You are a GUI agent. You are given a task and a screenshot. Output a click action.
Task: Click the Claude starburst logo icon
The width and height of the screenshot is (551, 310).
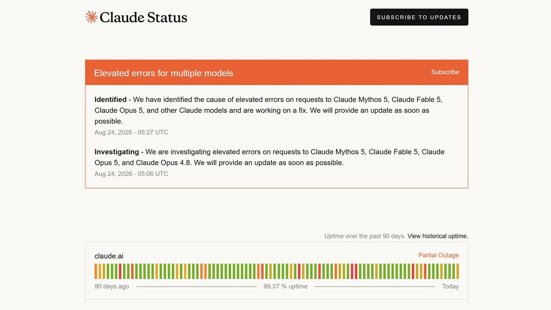(91, 17)
